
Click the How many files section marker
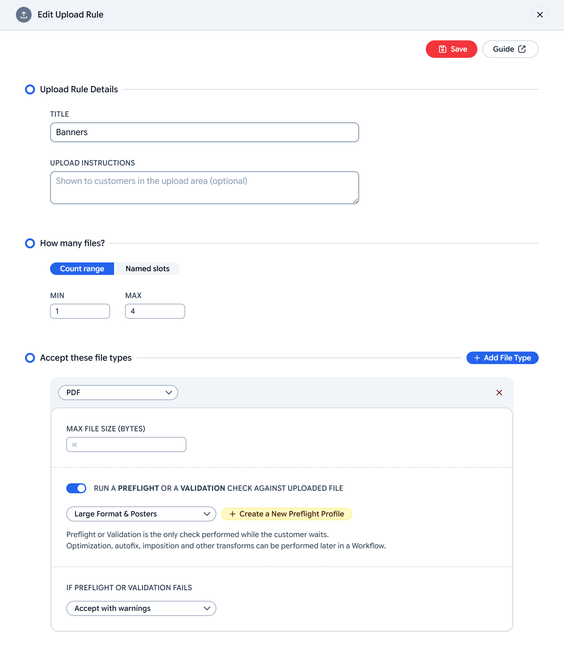click(x=30, y=243)
